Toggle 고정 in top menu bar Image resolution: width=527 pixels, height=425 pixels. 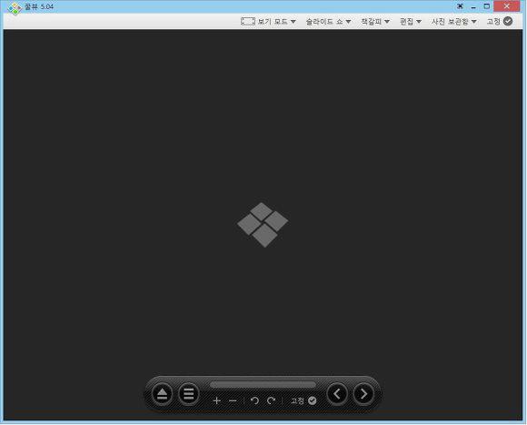click(x=500, y=22)
